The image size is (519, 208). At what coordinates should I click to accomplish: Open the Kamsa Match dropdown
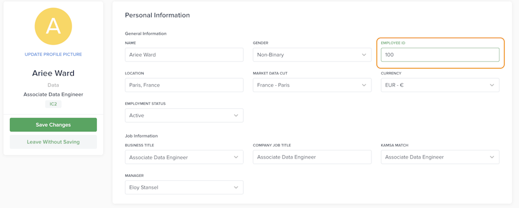pyautogui.click(x=440, y=157)
